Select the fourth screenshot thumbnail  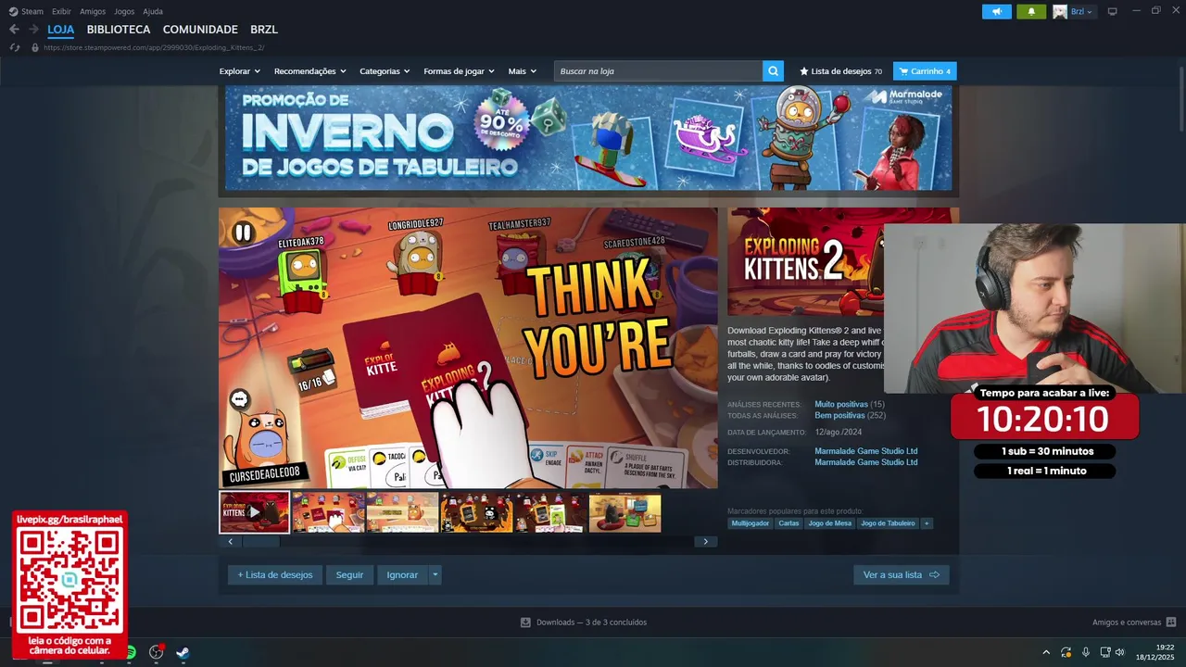(x=477, y=512)
